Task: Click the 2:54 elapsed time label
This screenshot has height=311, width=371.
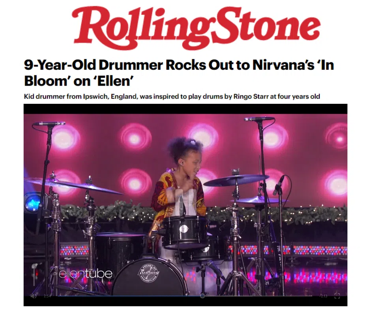Action: (47, 296)
